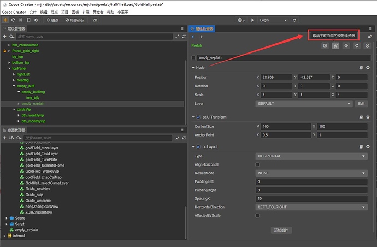Click the Edit layer button
This screenshot has width=377, height=247.
point(361,104)
